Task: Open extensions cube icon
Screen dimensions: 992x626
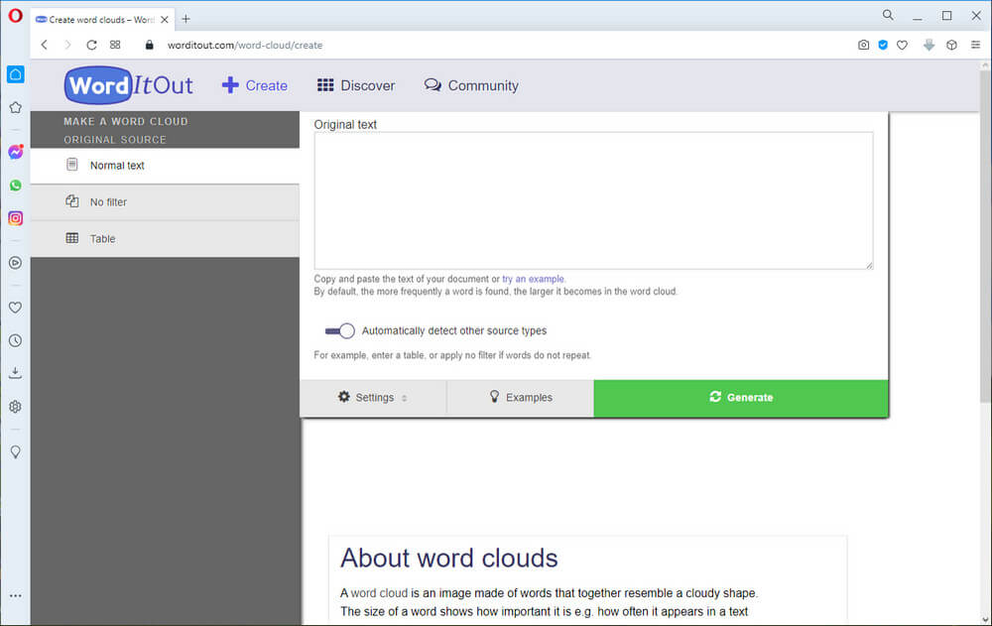Action: coord(951,45)
